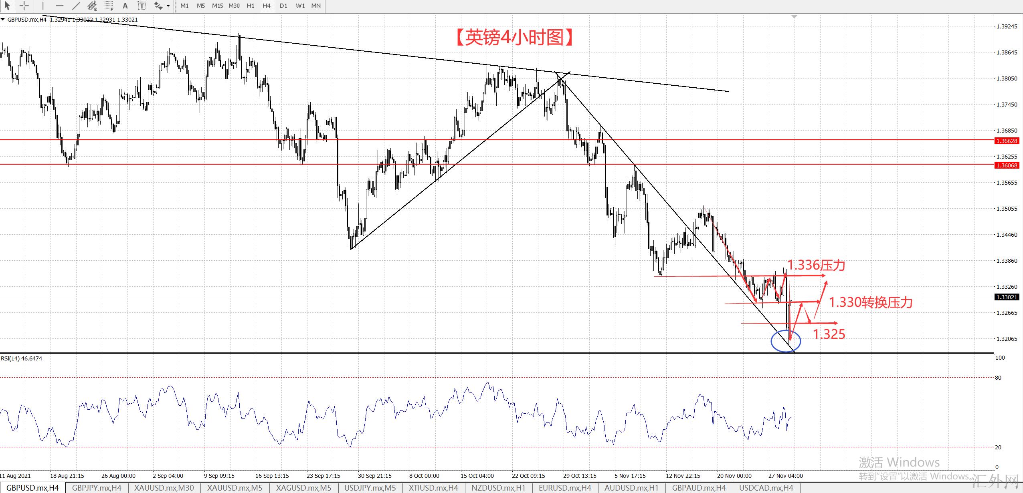The image size is (1023, 493).
Task: Click the W1 timeframe button
Action: click(300, 6)
